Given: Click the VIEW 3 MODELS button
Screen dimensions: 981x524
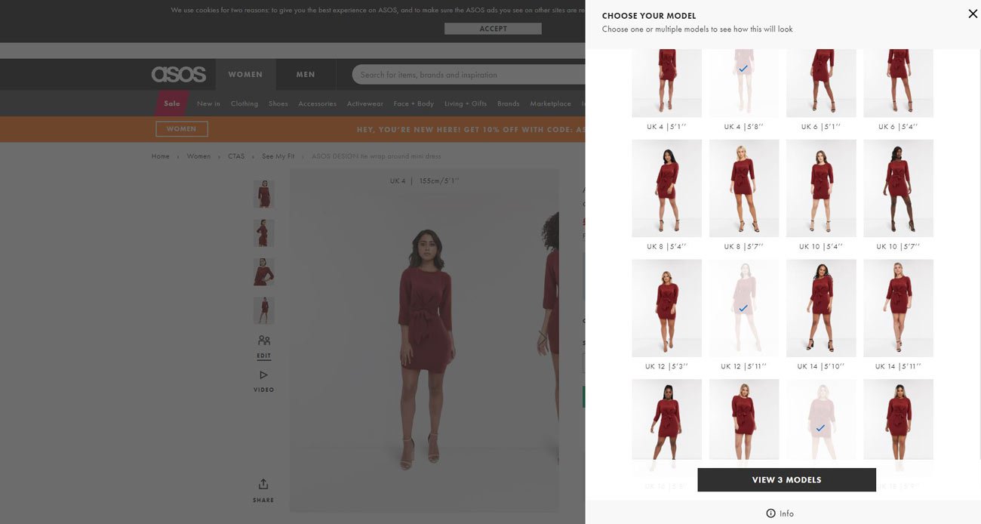Looking at the screenshot, I should pyautogui.click(x=786, y=479).
